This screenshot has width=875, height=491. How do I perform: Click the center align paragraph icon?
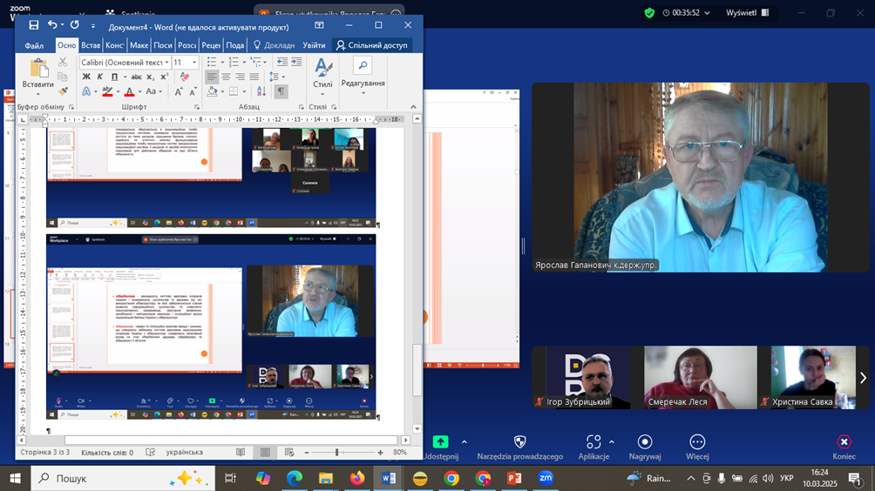click(x=227, y=77)
